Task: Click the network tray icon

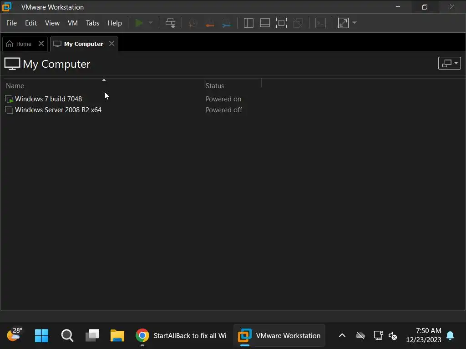Action: click(378, 336)
